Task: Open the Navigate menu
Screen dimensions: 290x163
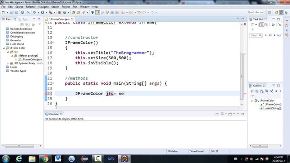Action: tap(43, 7)
